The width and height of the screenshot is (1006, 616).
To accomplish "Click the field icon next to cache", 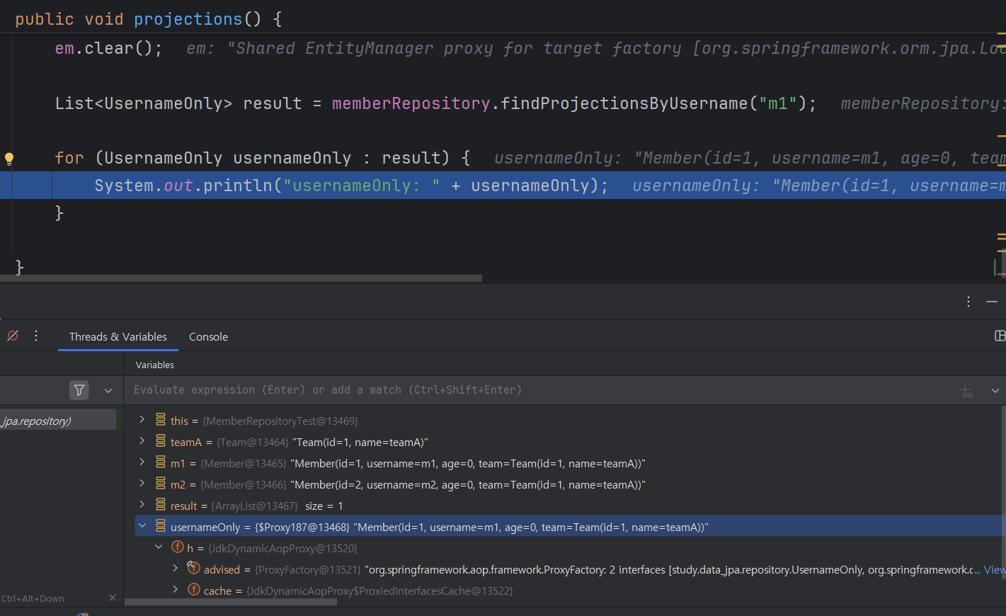I will pyautogui.click(x=194, y=589).
